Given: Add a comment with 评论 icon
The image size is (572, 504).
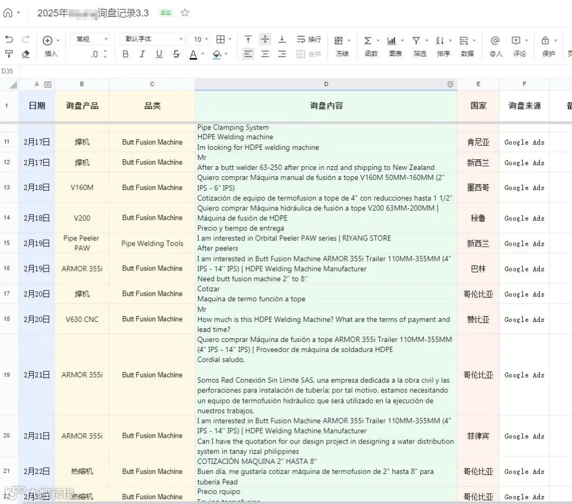Looking at the screenshot, I should pyautogui.click(x=516, y=40).
